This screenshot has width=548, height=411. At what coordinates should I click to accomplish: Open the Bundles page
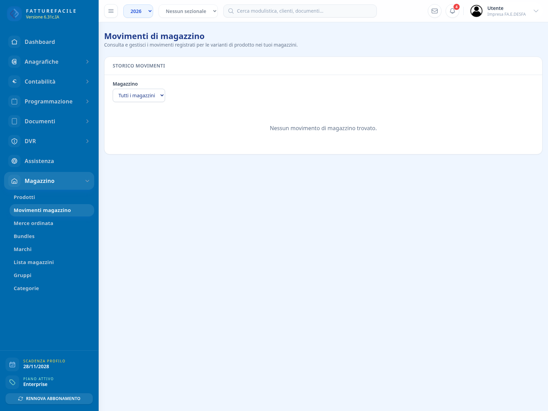pyautogui.click(x=52, y=236)
